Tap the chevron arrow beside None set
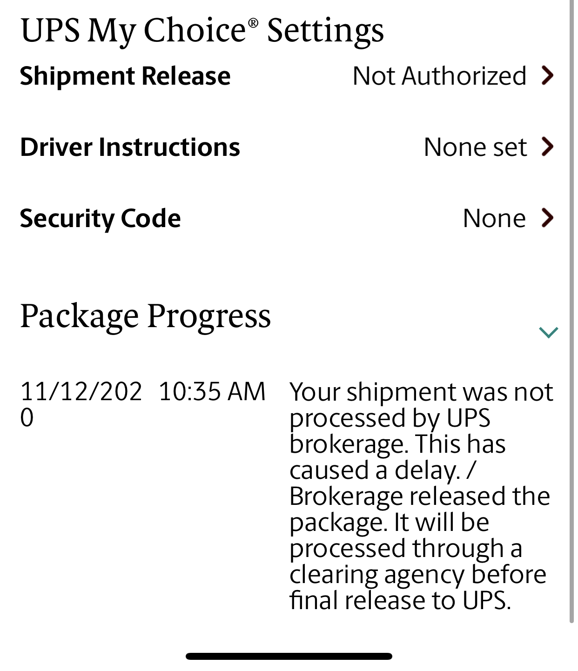 548,147
